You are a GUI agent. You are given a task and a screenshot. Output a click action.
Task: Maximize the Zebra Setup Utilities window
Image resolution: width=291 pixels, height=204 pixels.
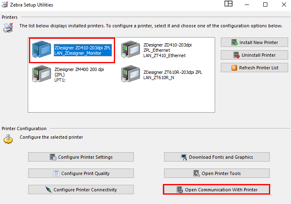click(265, 4)
